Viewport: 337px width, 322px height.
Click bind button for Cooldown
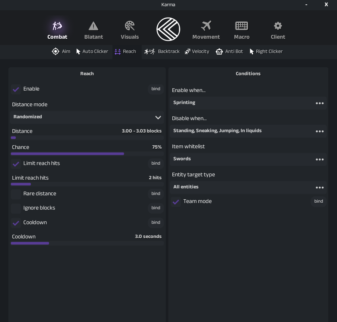[x=156, y=222]
